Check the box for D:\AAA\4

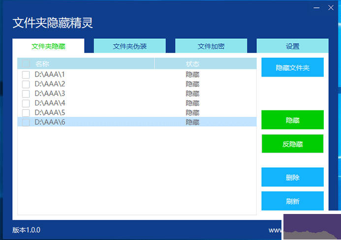26,103
